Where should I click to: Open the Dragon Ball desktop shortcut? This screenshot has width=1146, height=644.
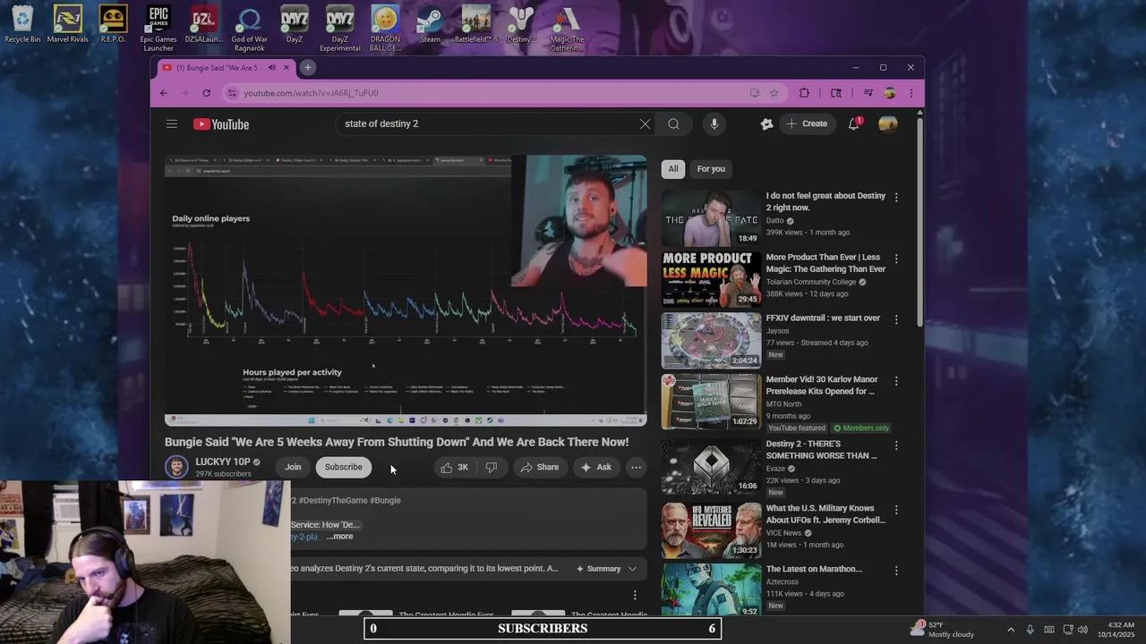click(x=385, y=28)
